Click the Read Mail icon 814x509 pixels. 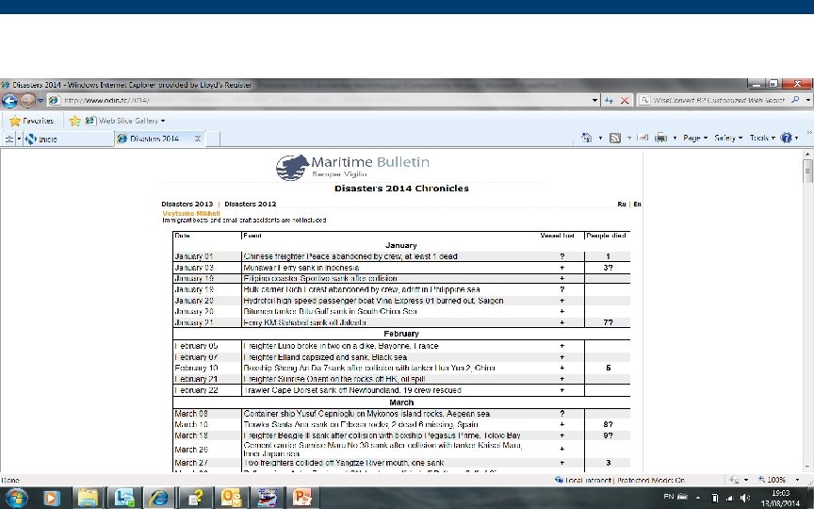[x=643, y=138]
